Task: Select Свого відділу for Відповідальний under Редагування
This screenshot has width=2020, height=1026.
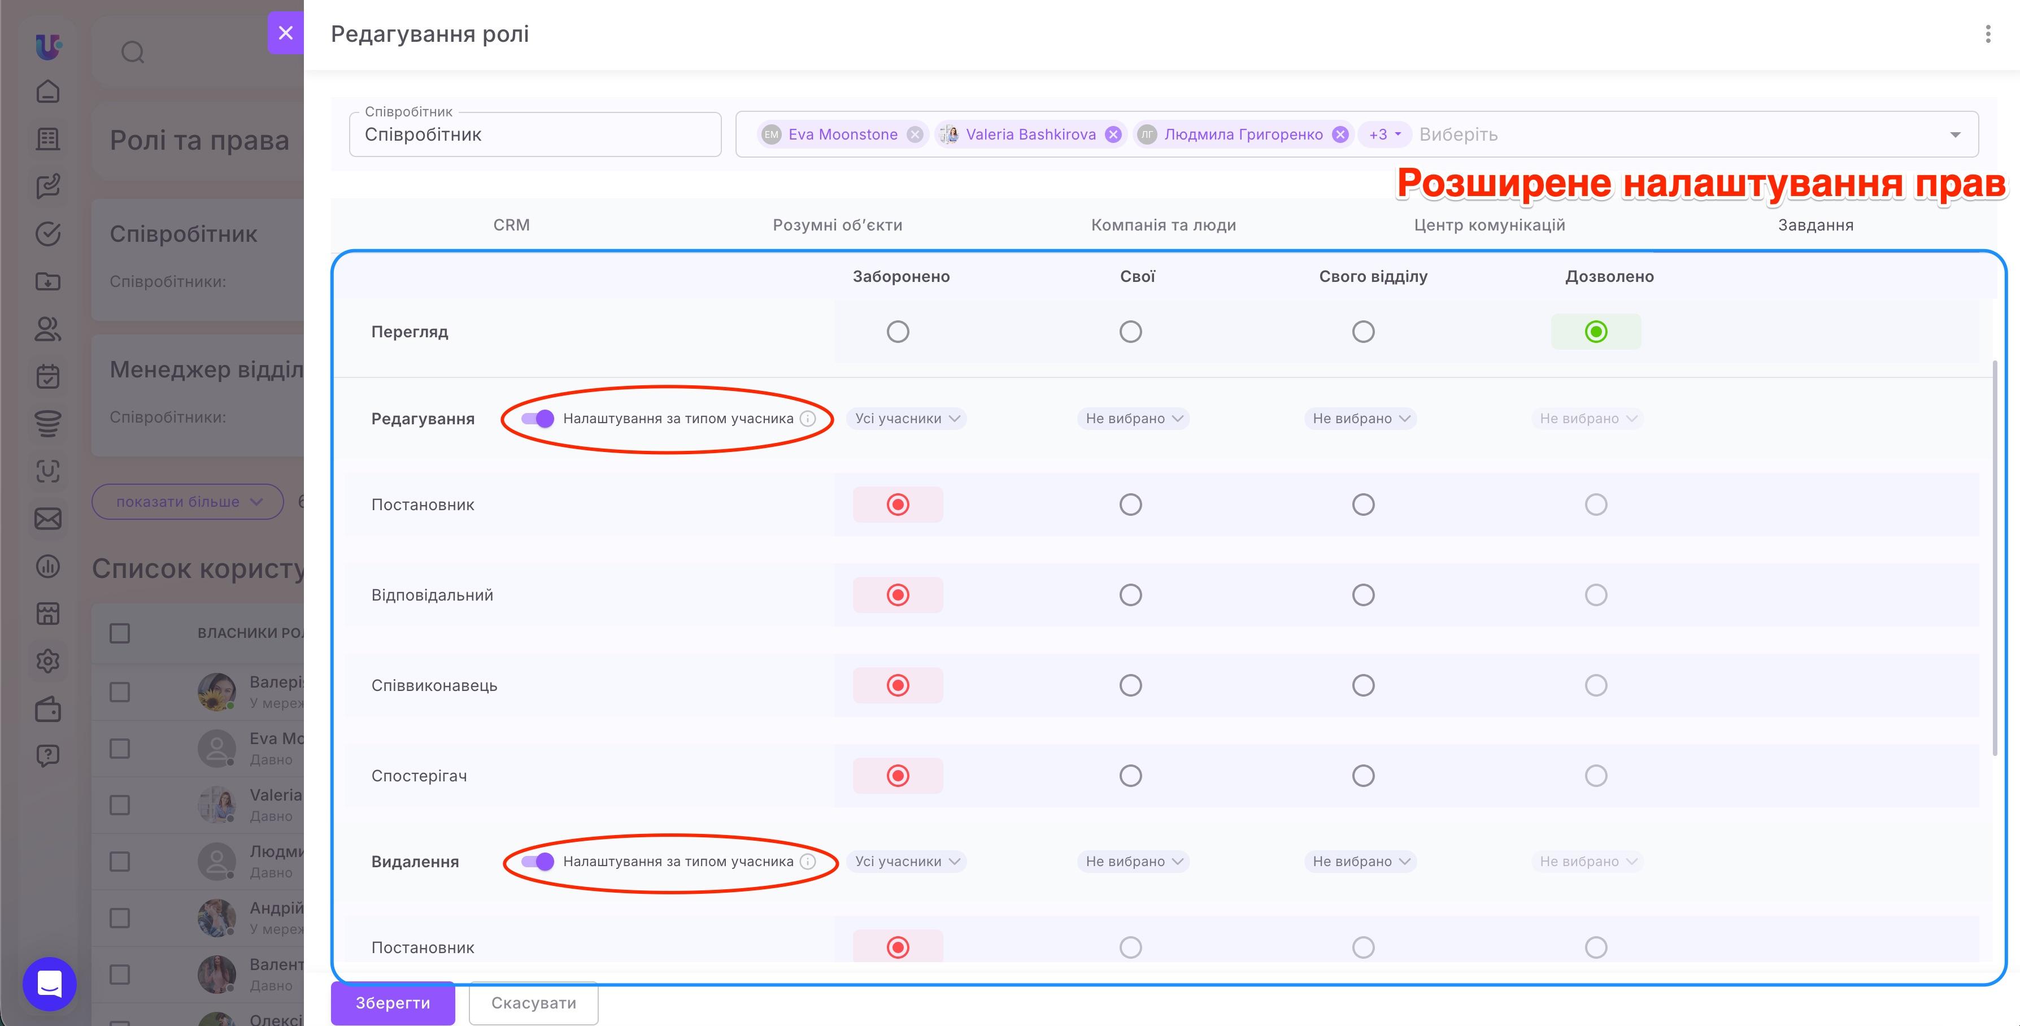Action: point(1363,594)
